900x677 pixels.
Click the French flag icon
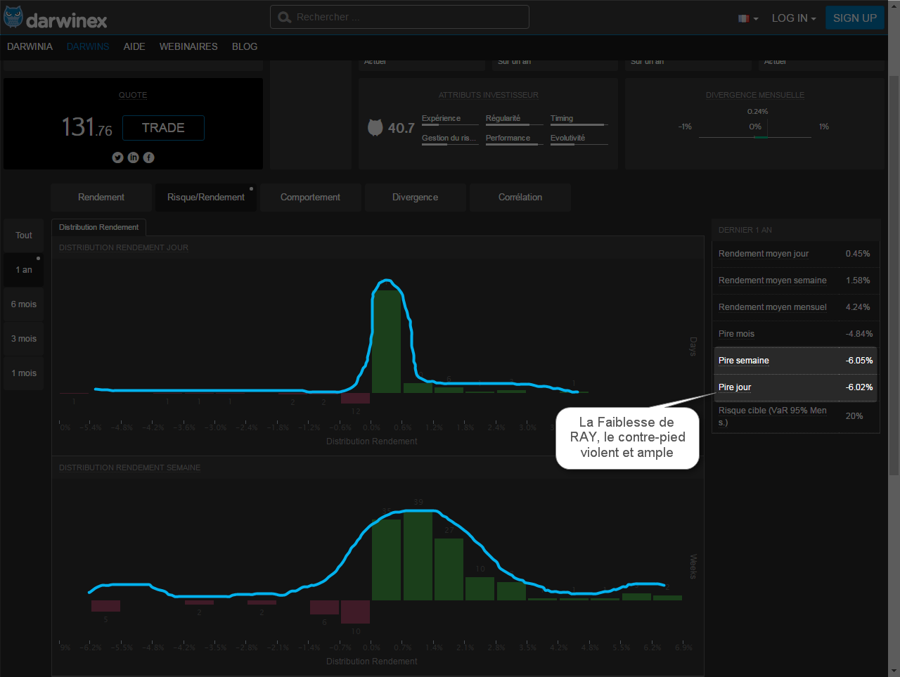tap(743, 18)
